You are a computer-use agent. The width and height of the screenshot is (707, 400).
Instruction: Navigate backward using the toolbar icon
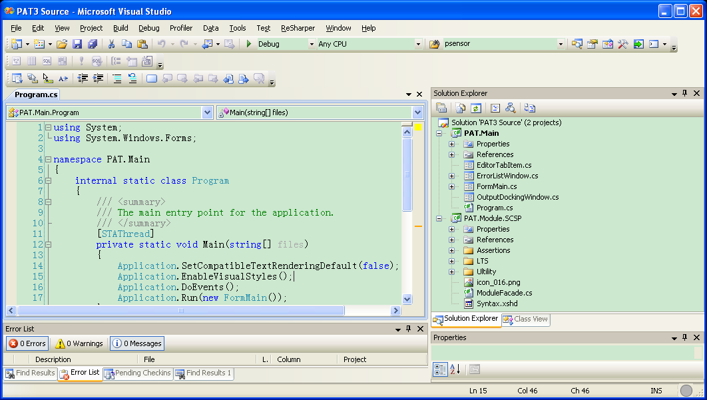(207, 44)
